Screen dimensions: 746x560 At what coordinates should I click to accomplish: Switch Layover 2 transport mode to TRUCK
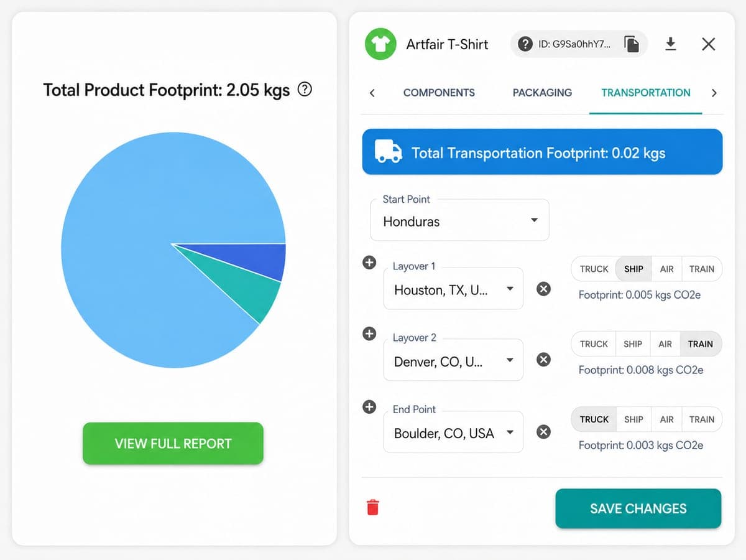pyautogui.click(x=594, y=344)
